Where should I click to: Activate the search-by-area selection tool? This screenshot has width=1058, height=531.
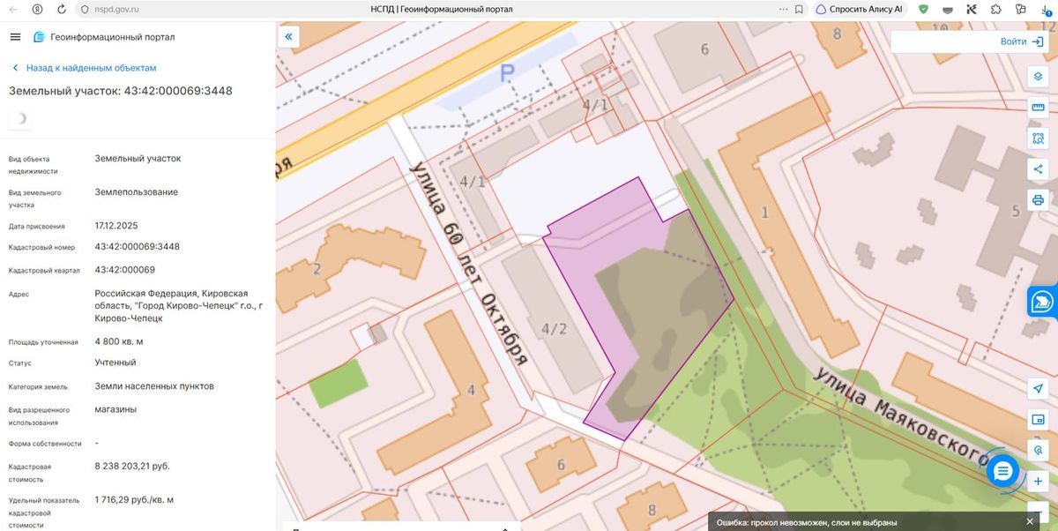pos(1038,138)
